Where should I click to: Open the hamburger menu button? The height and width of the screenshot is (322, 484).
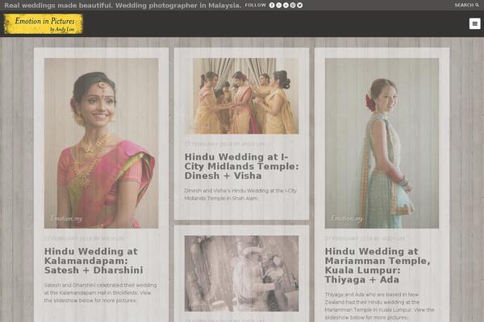[475, 23]
